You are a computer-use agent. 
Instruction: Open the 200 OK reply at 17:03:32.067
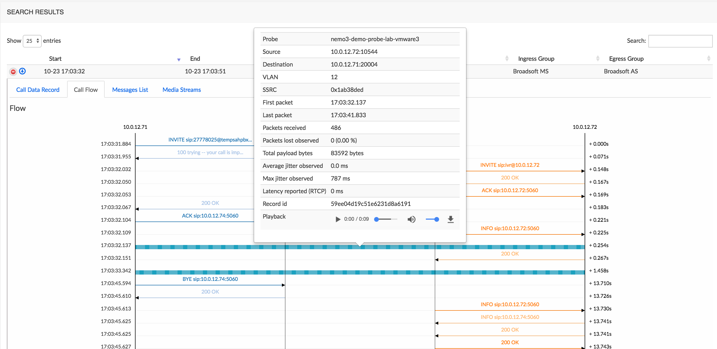[x=210, y=203]
